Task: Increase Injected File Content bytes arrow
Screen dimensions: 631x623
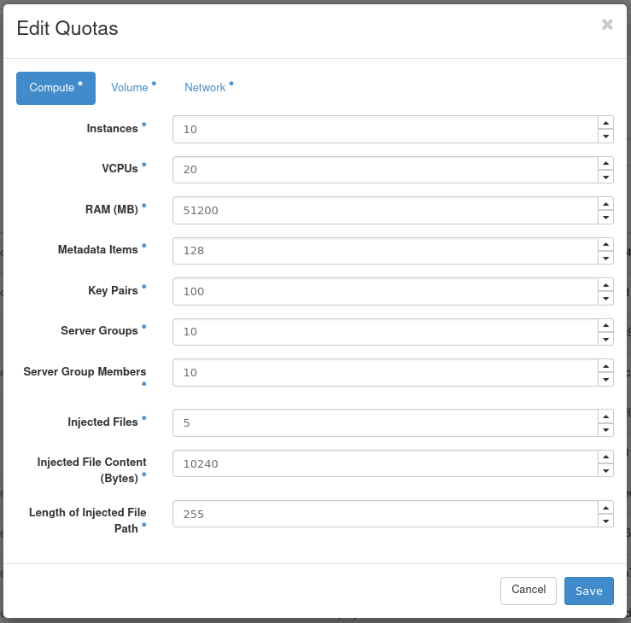Action: [605, 457]
